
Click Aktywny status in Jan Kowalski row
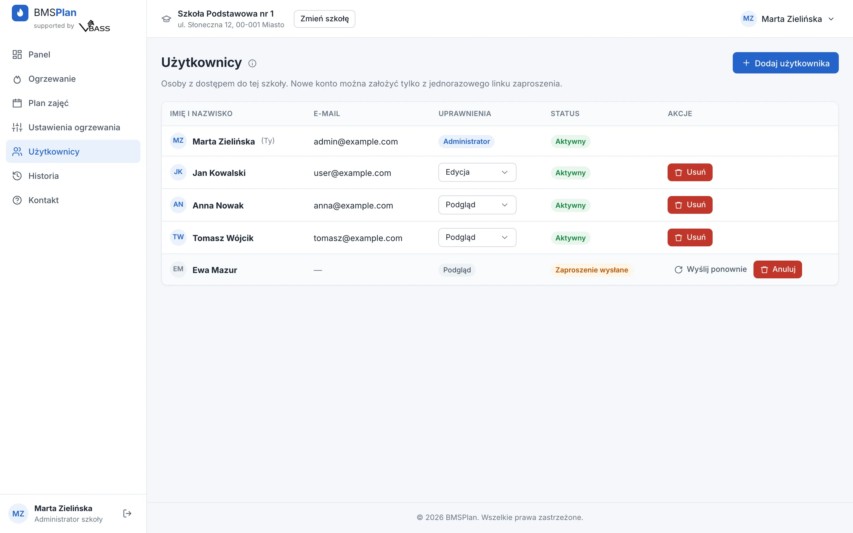(570, 173)
